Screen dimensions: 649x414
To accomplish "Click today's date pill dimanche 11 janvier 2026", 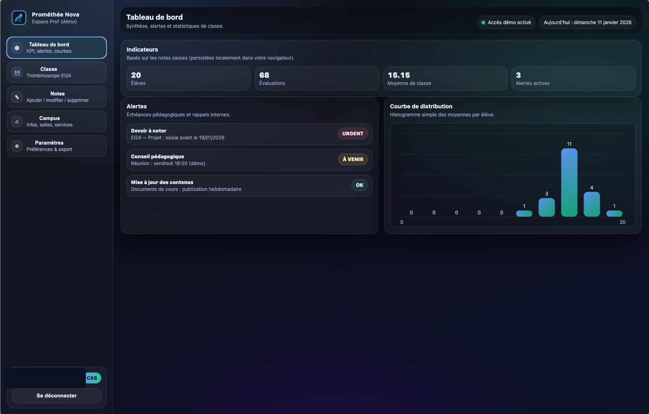I will 588,23.
